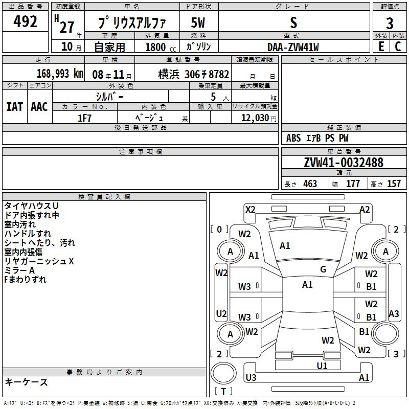Select the U1 mark on the diagram

point(322,366)
